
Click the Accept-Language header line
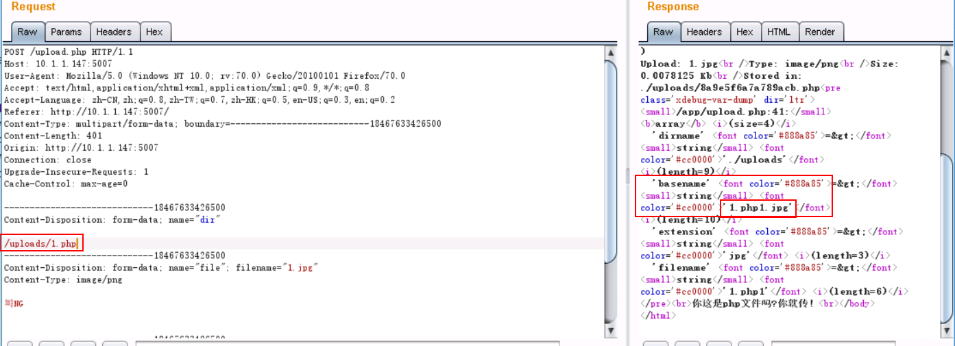200,100
